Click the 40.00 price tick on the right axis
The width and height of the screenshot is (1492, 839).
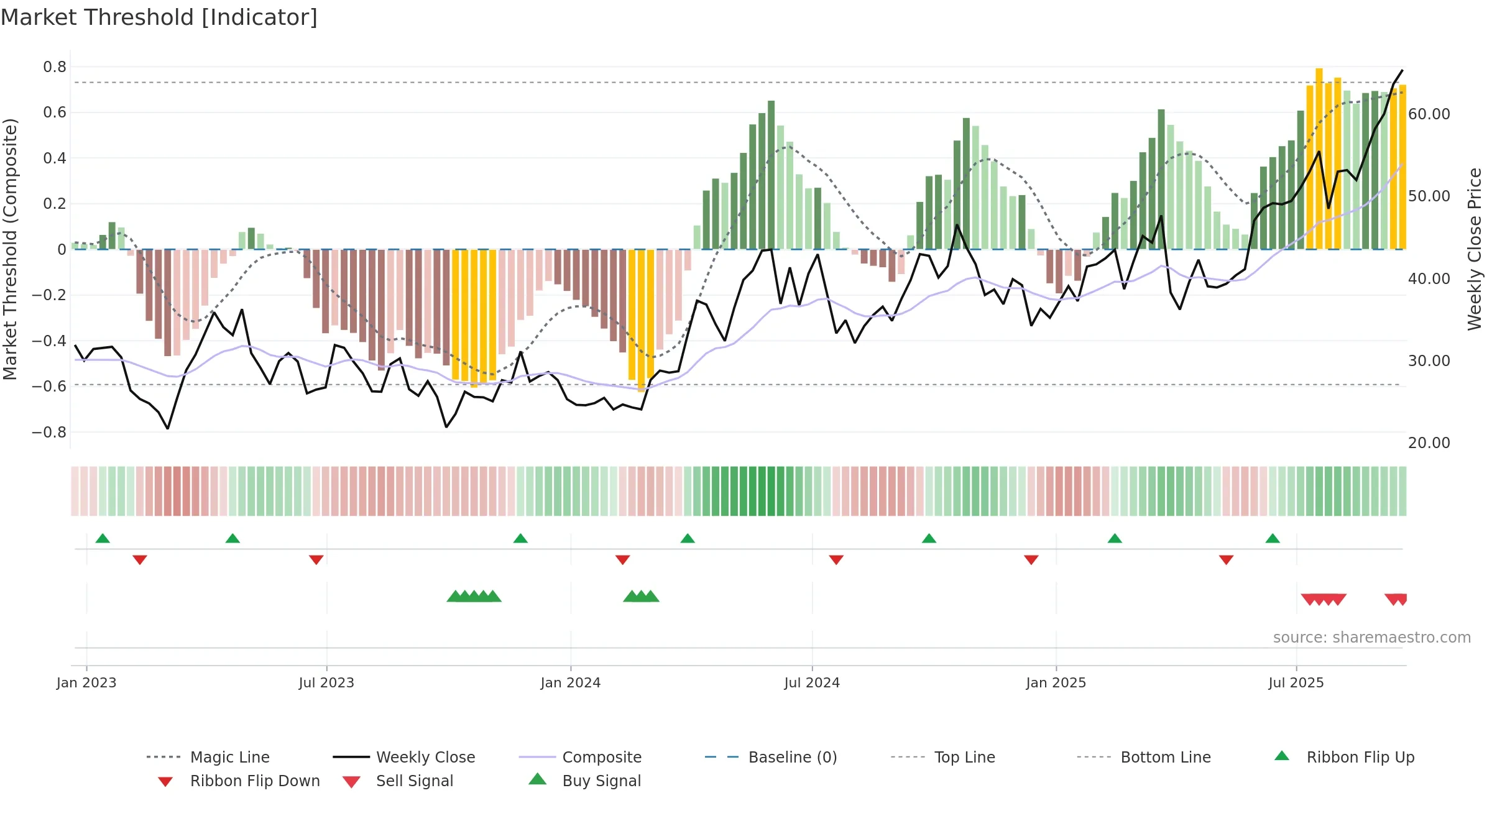[x=1429, y=279]
